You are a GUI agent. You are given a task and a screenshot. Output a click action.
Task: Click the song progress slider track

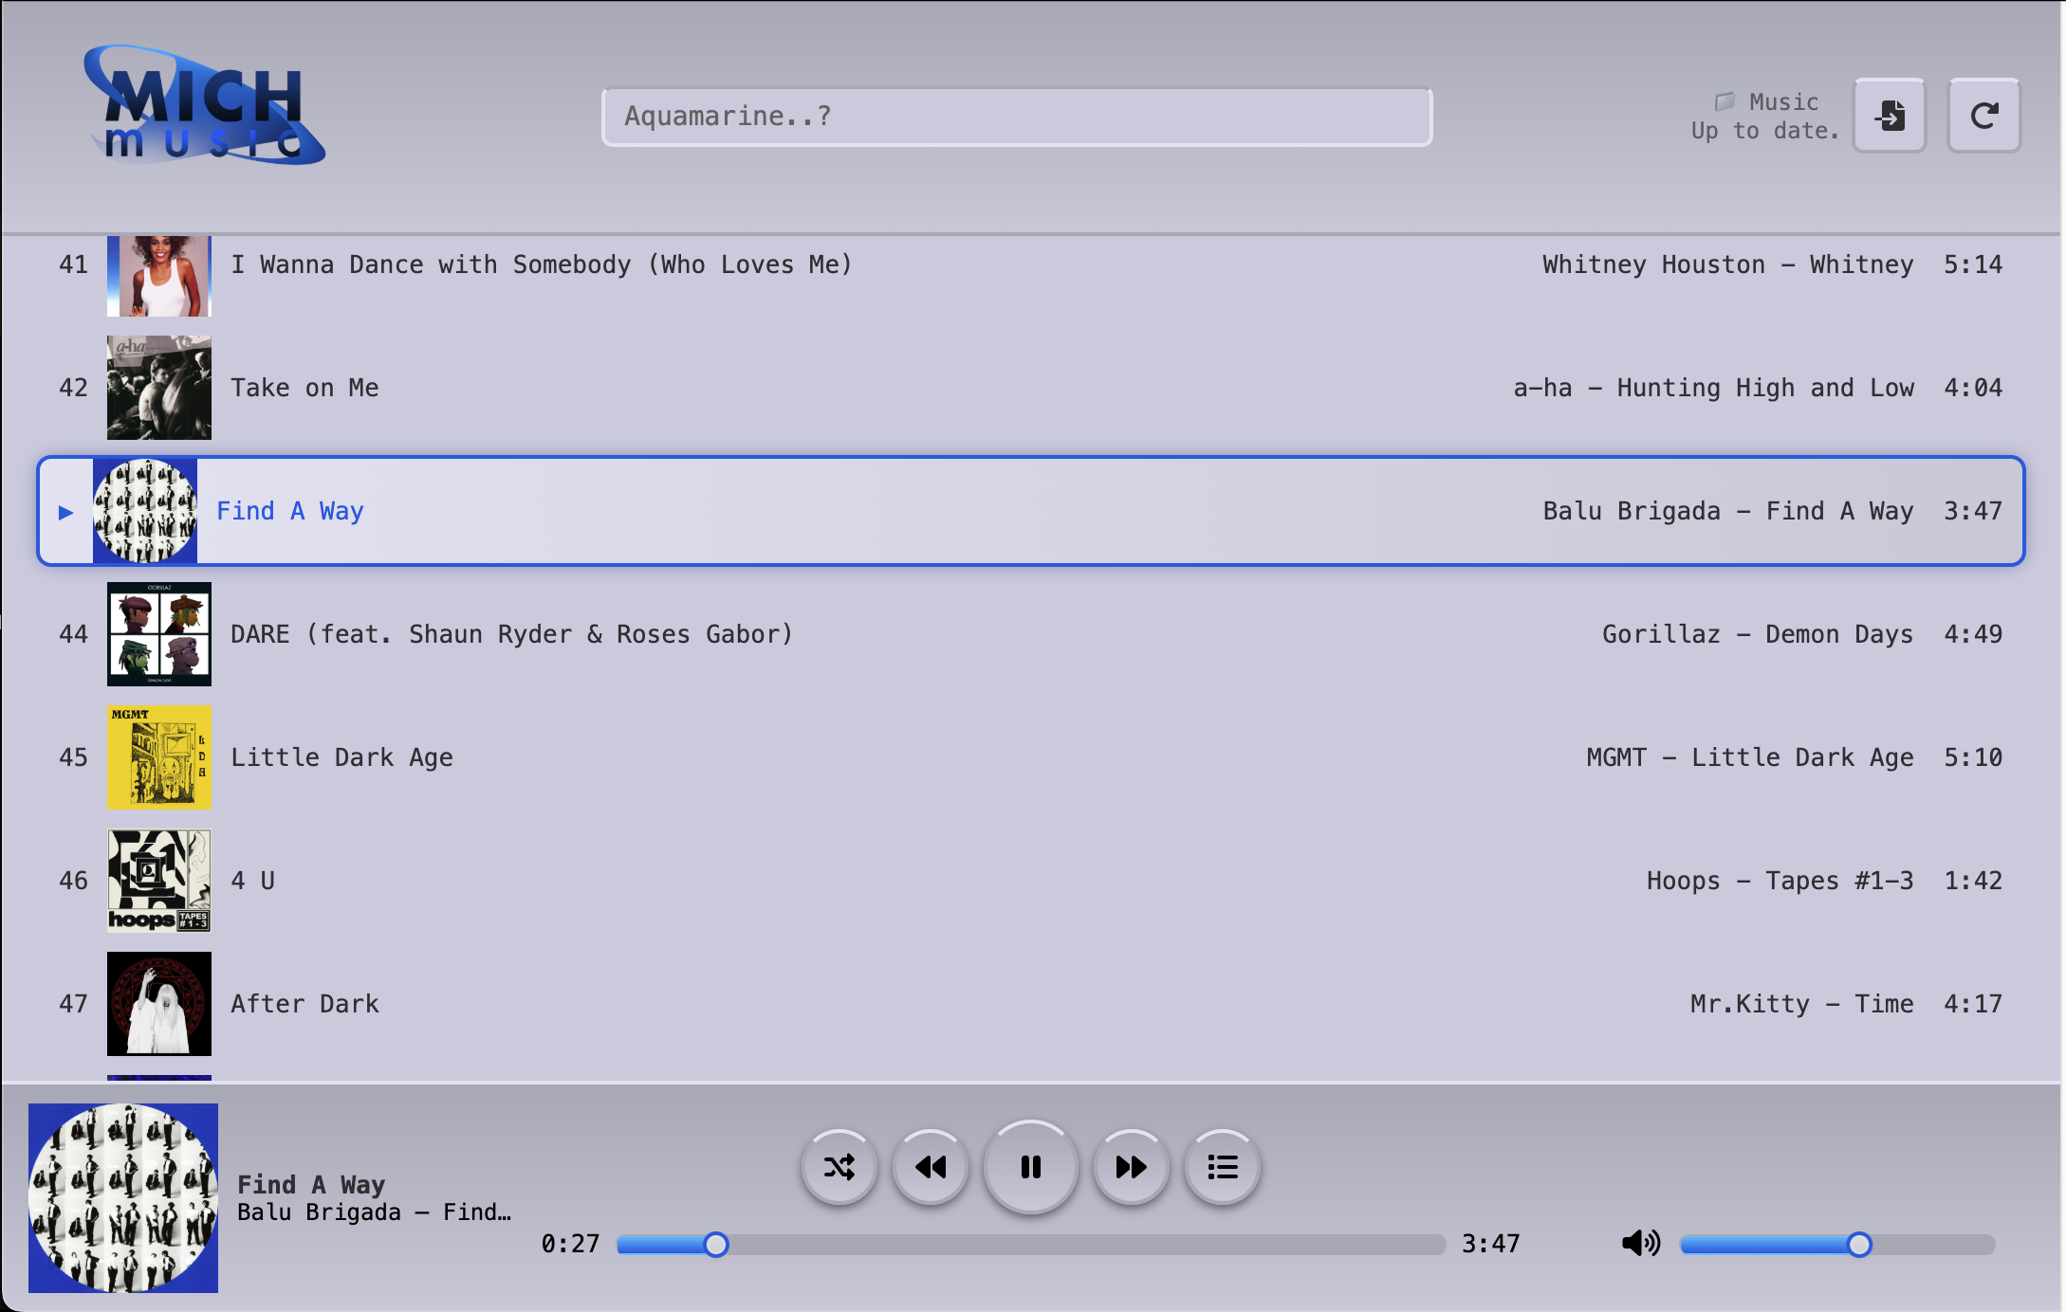(1030, 1245)
